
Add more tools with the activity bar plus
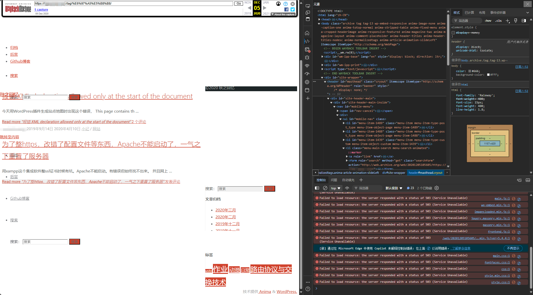(308, 98)
